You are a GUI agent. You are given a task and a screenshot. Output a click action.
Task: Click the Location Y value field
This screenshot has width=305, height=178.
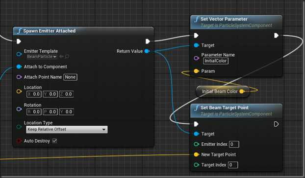pyautogui.click(x=50, y=94)
